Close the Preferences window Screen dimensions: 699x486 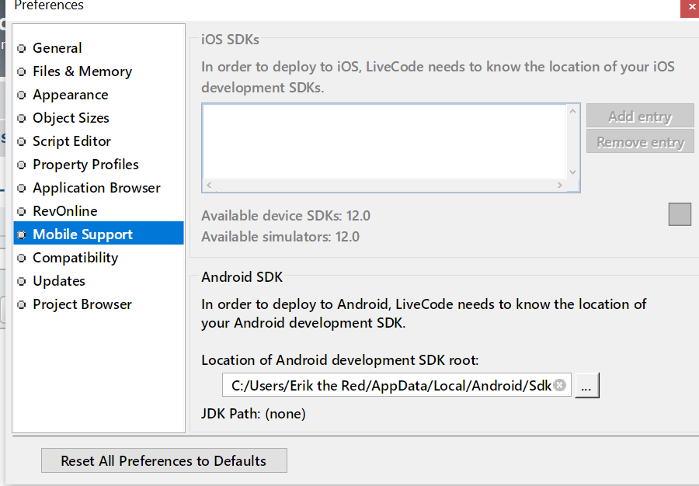pos(689,8)
